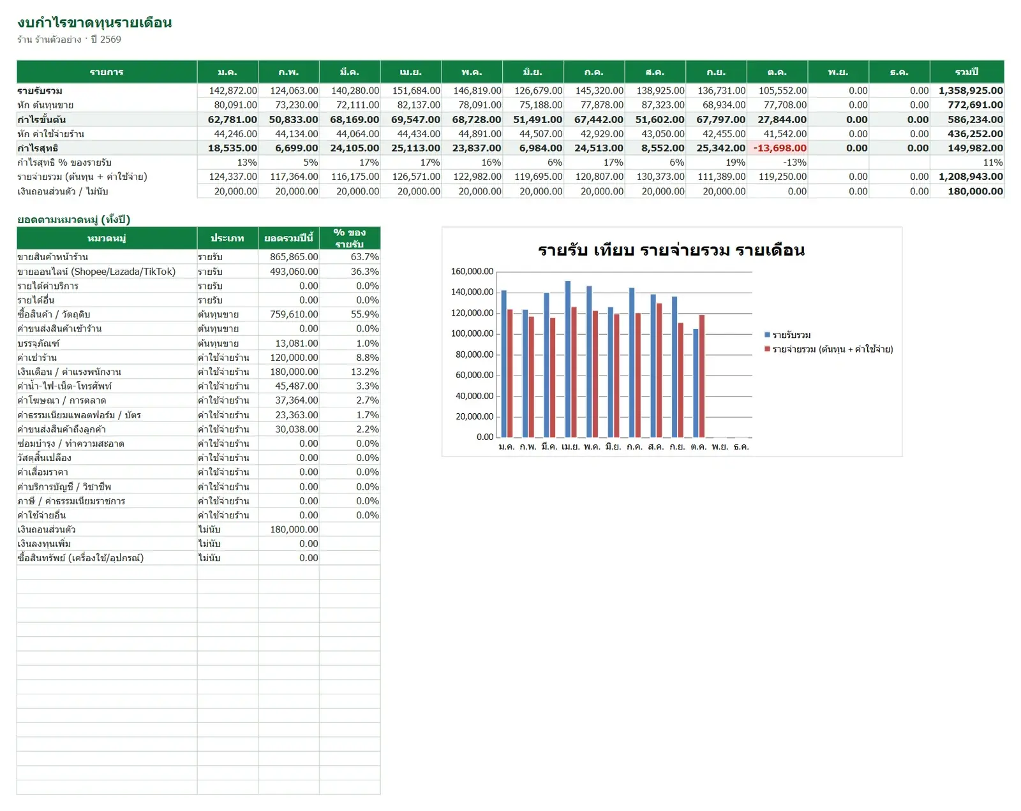Viewport: 1021px width, 811px height.
Task: Select the Shopee/Lazada/TikTok online sales row
Action: [198, 272]
